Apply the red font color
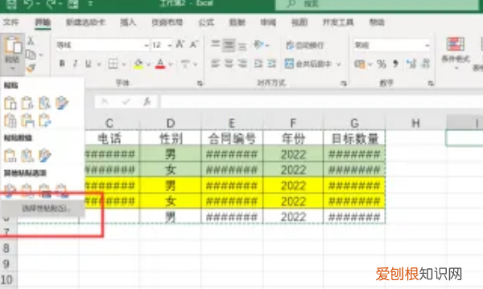This screenshot has height=289, width=483. pos(160,64)
